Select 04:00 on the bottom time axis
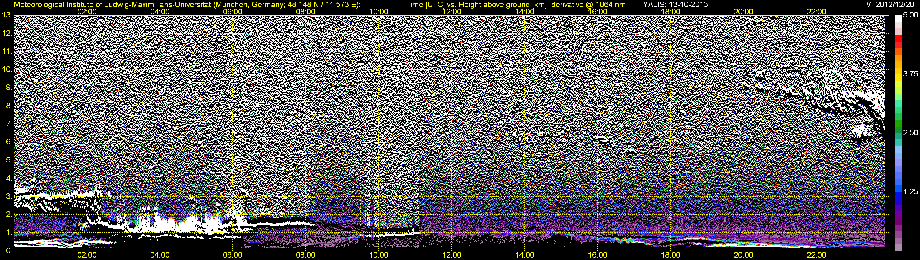The height and width of the screenshot is (260, 920). coord(160,255)
